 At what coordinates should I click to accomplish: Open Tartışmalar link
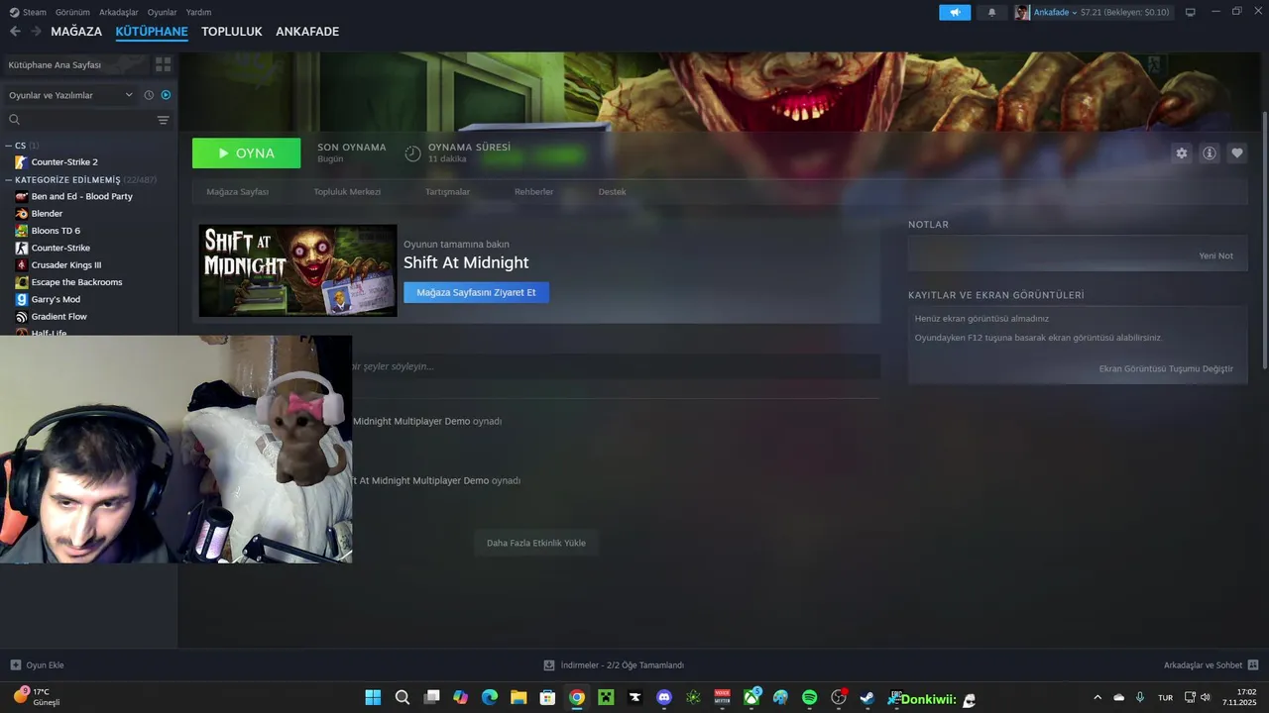(x=447, y=192)
